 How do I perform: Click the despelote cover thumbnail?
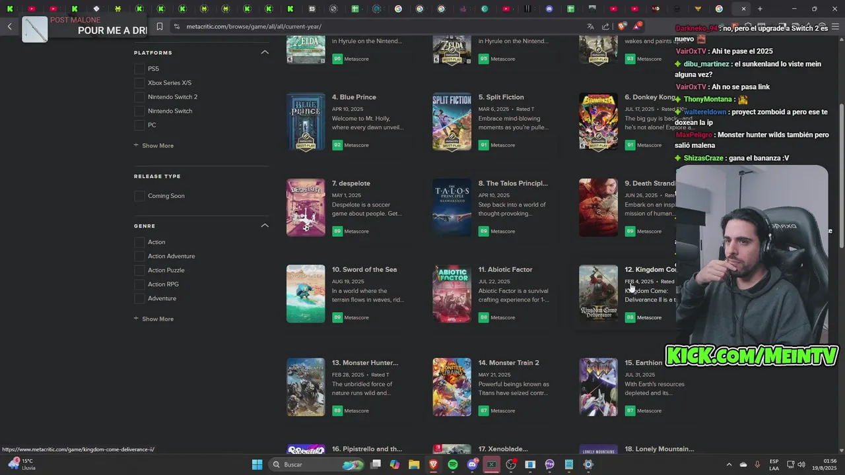pyautogui.click(x=306, y=208)
